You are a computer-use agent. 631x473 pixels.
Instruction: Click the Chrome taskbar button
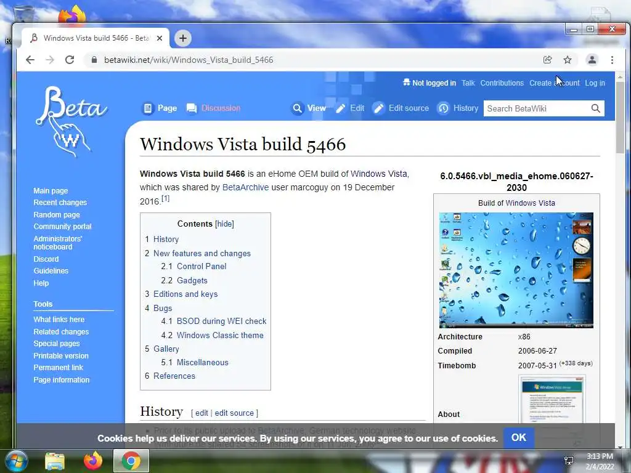(131, 461)
